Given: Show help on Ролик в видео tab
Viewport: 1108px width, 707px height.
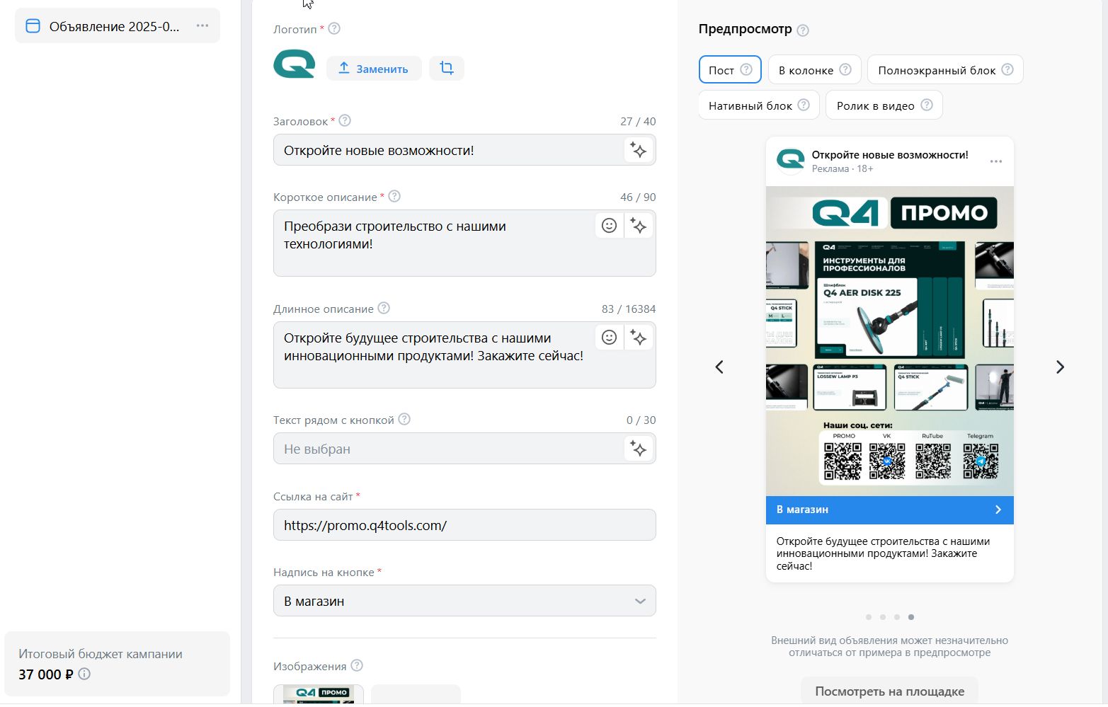Looking at the screenshot, I should point(927,105).
